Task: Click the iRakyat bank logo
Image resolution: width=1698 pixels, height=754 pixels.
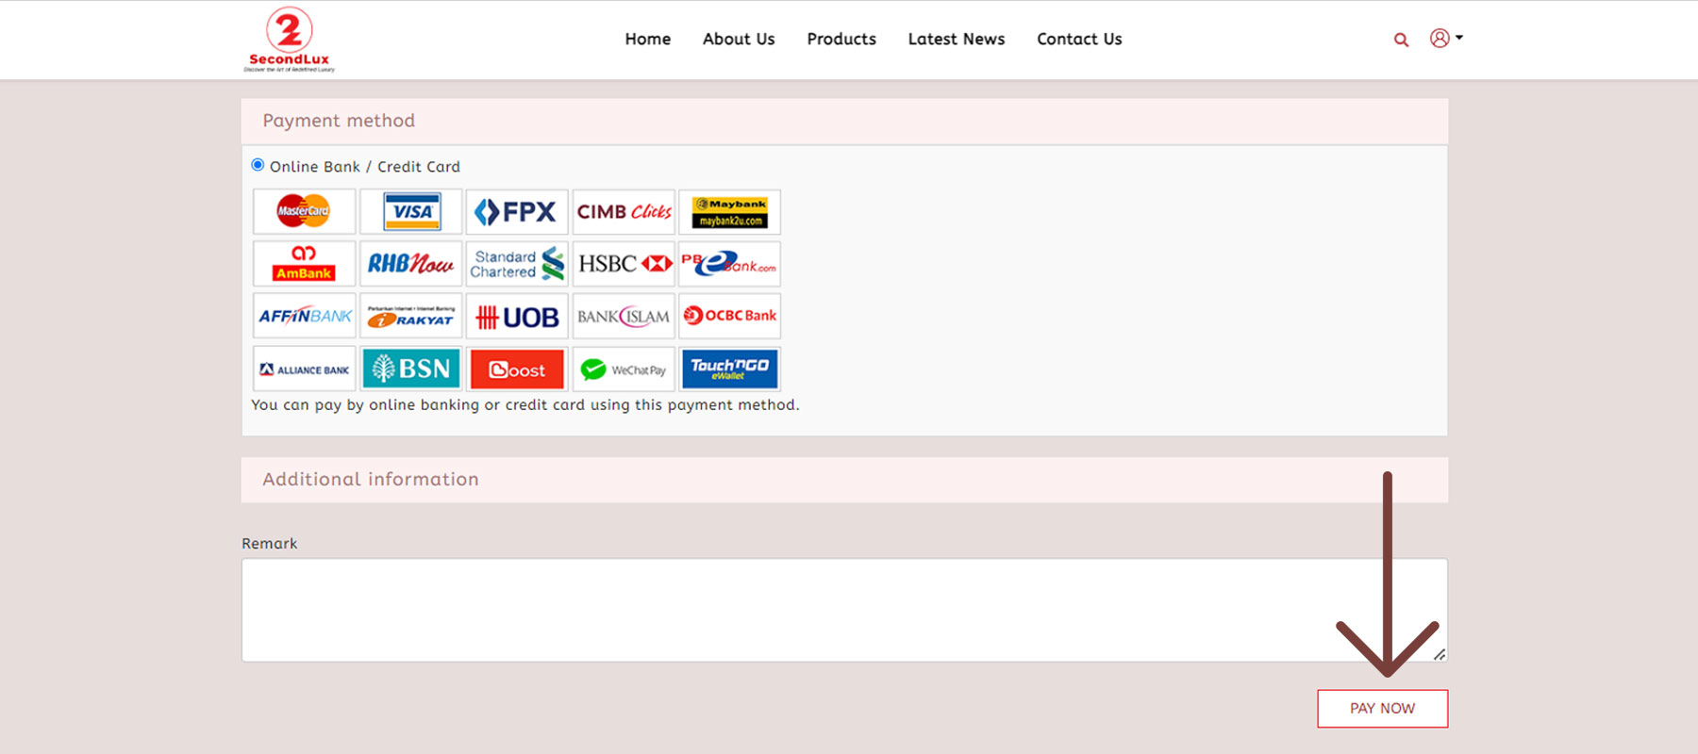Action: 411,316
